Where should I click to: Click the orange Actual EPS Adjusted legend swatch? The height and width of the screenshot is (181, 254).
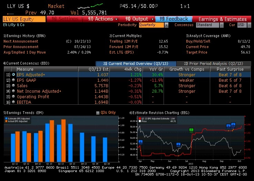[x=6, y=121]
